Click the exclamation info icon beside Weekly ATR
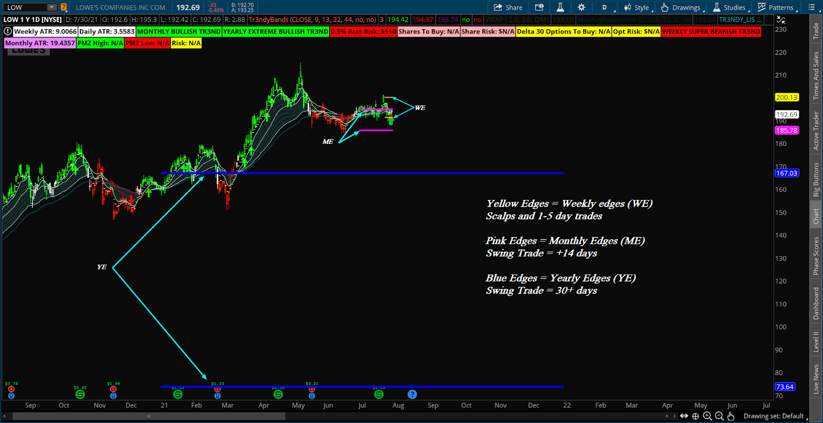 click(8, 31)
